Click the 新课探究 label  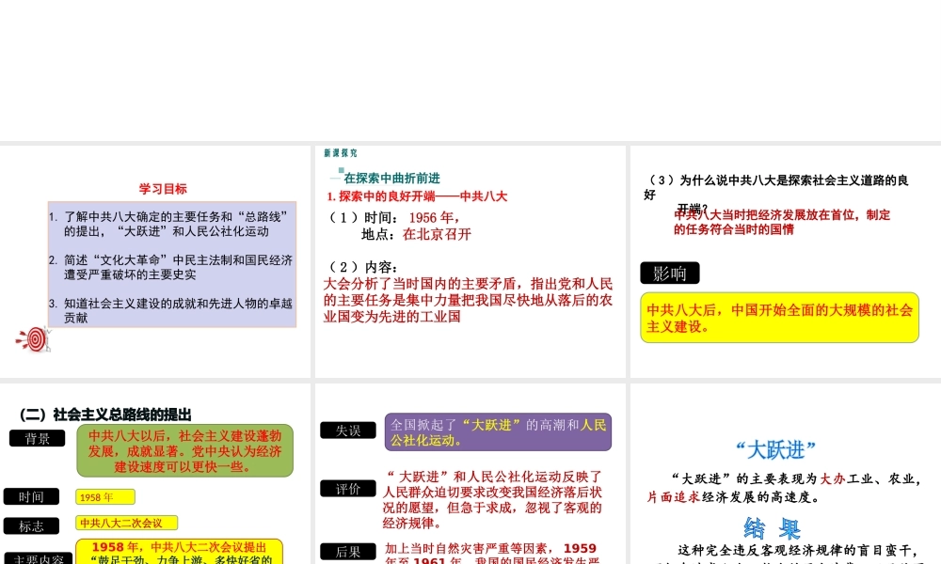click(341, 153)
